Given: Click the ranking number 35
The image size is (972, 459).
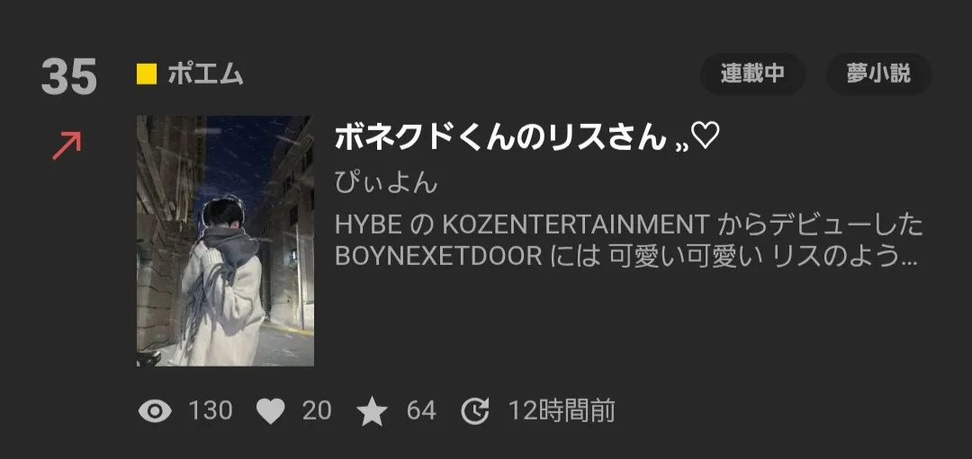Looking at the screenshot, I should [68, 76].
